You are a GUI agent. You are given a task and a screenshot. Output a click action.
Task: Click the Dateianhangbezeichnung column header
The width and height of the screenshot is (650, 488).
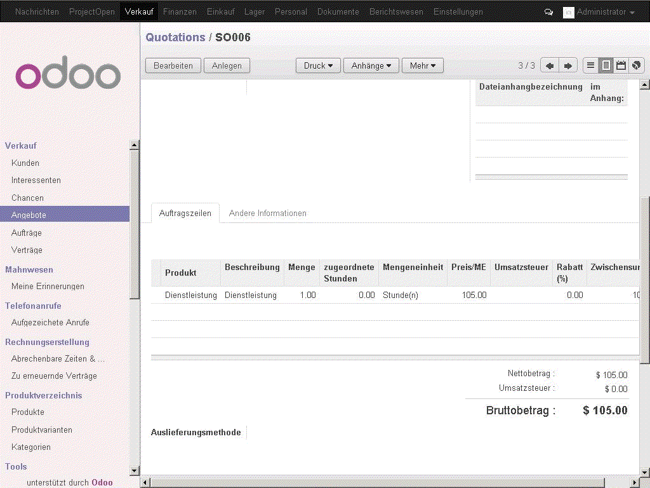(531, 86)
